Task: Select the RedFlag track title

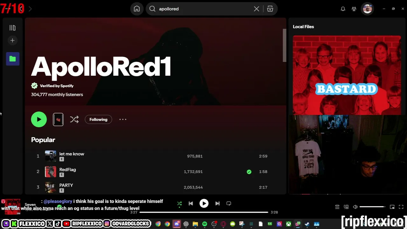Action: click(67, 170)
